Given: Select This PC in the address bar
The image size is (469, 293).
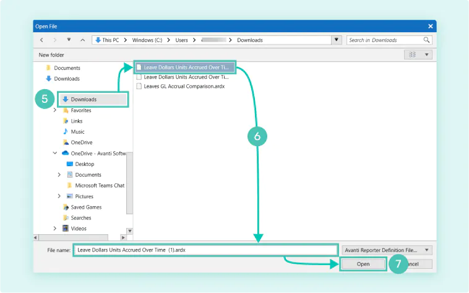Looking at the screenshot, I should 110,40.
